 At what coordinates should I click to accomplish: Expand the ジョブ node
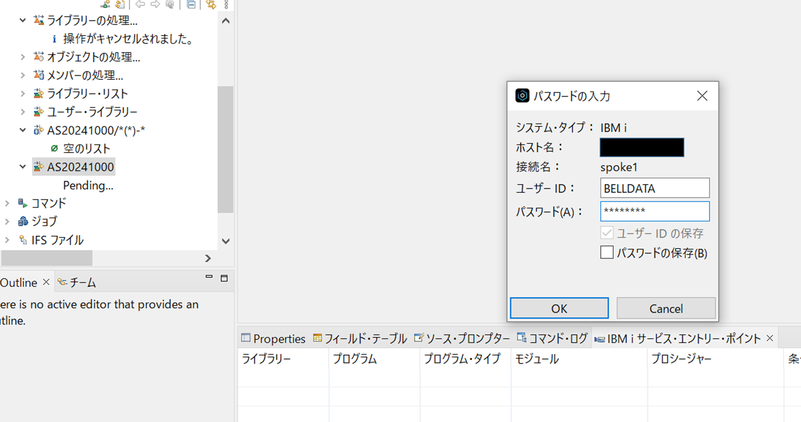point(7,221)
